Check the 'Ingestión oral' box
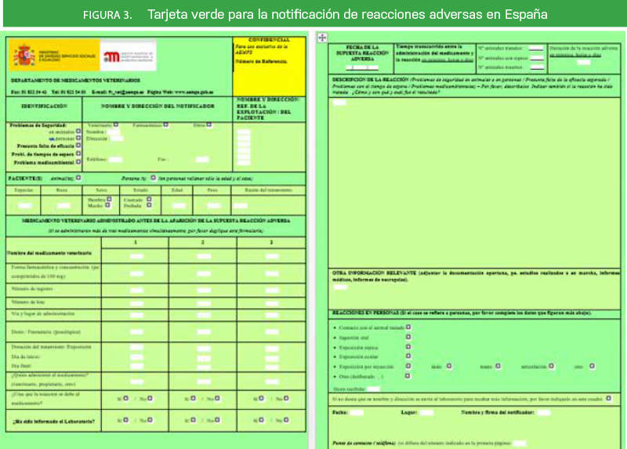 (408, 337)
